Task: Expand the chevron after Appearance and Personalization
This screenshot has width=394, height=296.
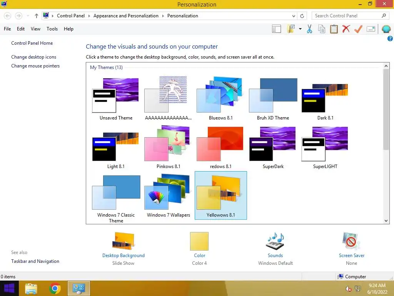Action: click(163, 16)
